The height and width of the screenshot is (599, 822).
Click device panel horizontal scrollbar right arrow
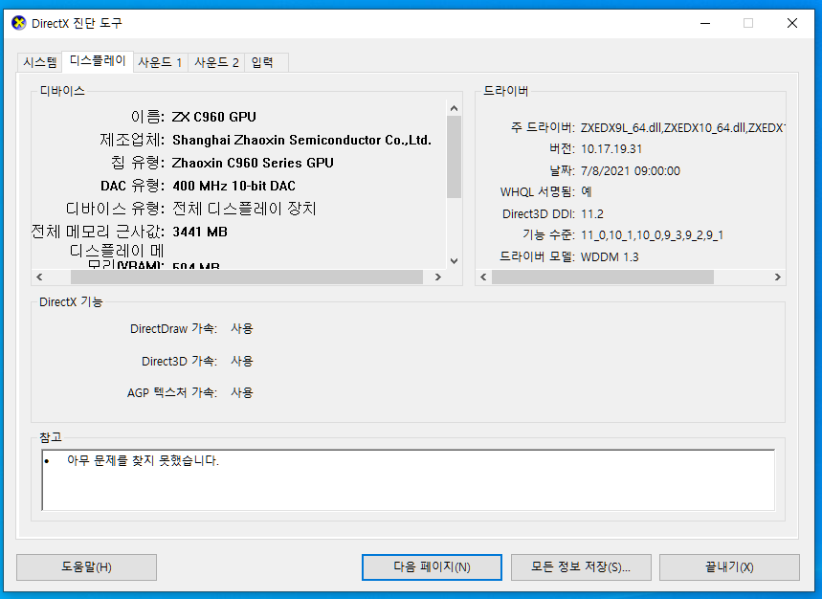point(438,277)
